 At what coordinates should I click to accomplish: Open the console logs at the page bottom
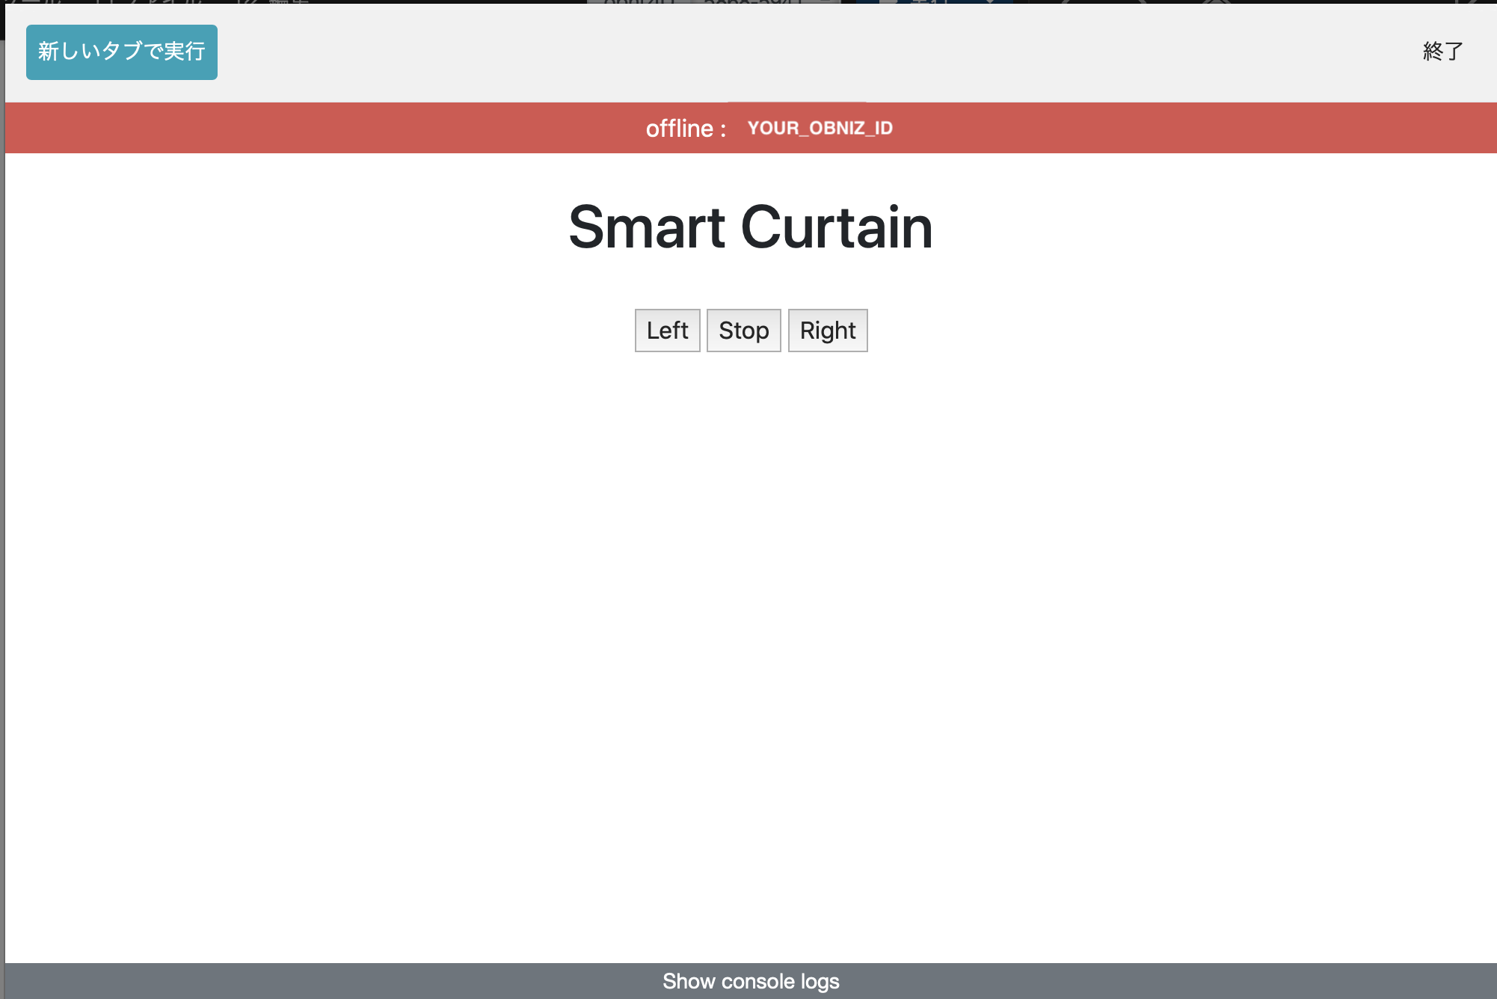tap(750, 980)
